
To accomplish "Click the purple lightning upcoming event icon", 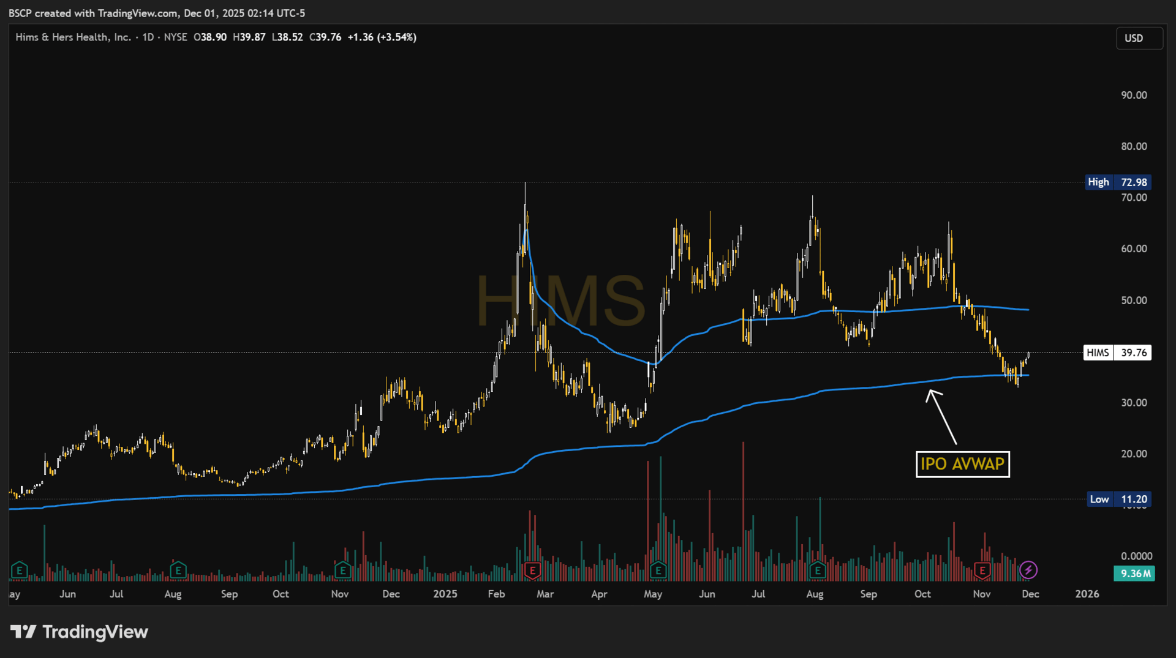I will click(1028, 570).
